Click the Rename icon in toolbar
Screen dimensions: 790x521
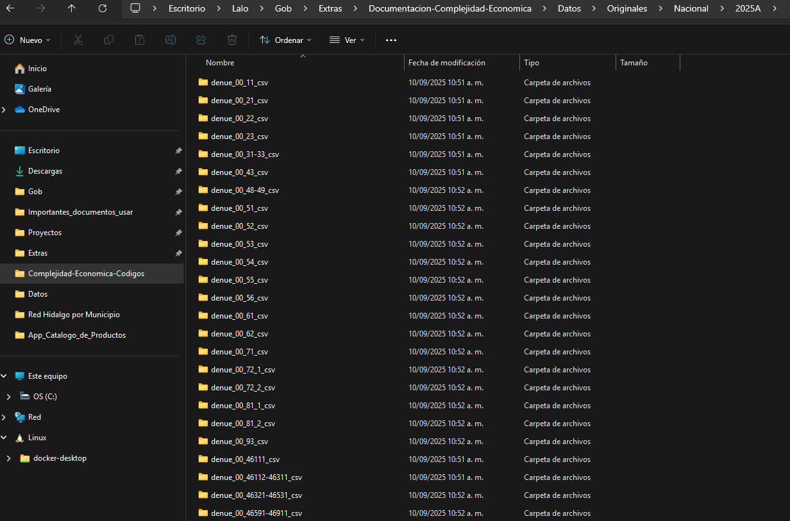[x=171, y=40]
